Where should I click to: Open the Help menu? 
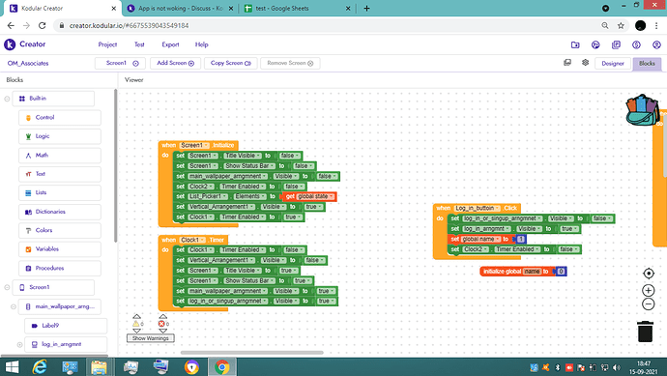pos(202,44)
